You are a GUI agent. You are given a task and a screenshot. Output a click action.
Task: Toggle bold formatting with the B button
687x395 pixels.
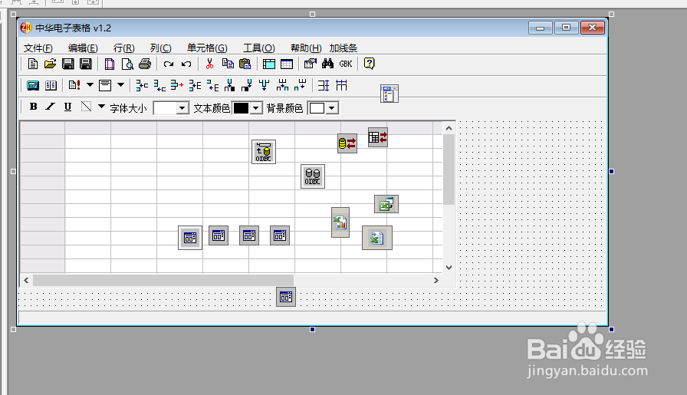coord(33,107)
